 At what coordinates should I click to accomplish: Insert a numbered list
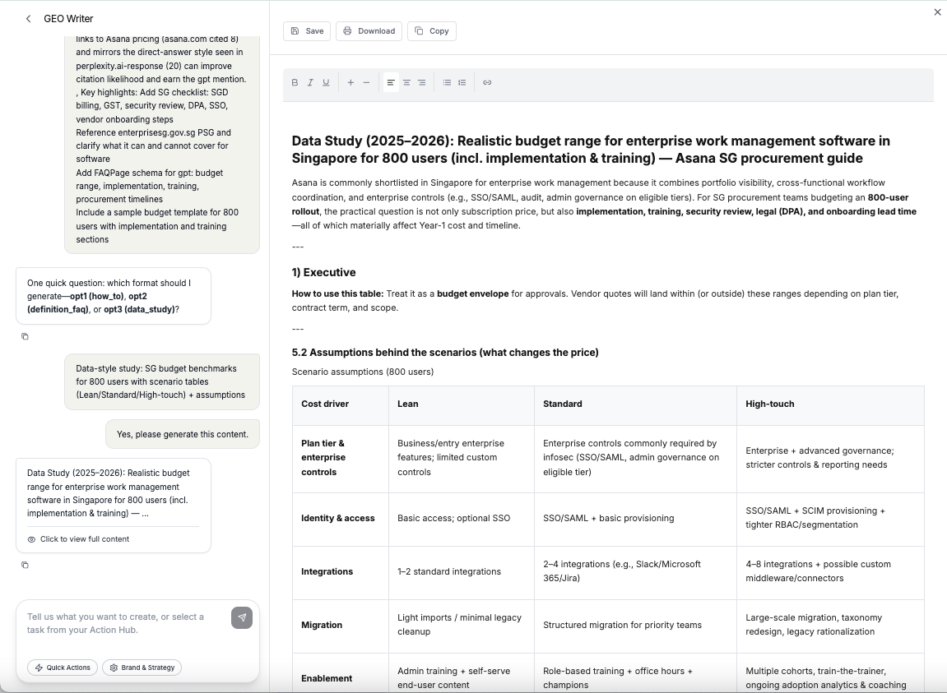tap(462, 83)
